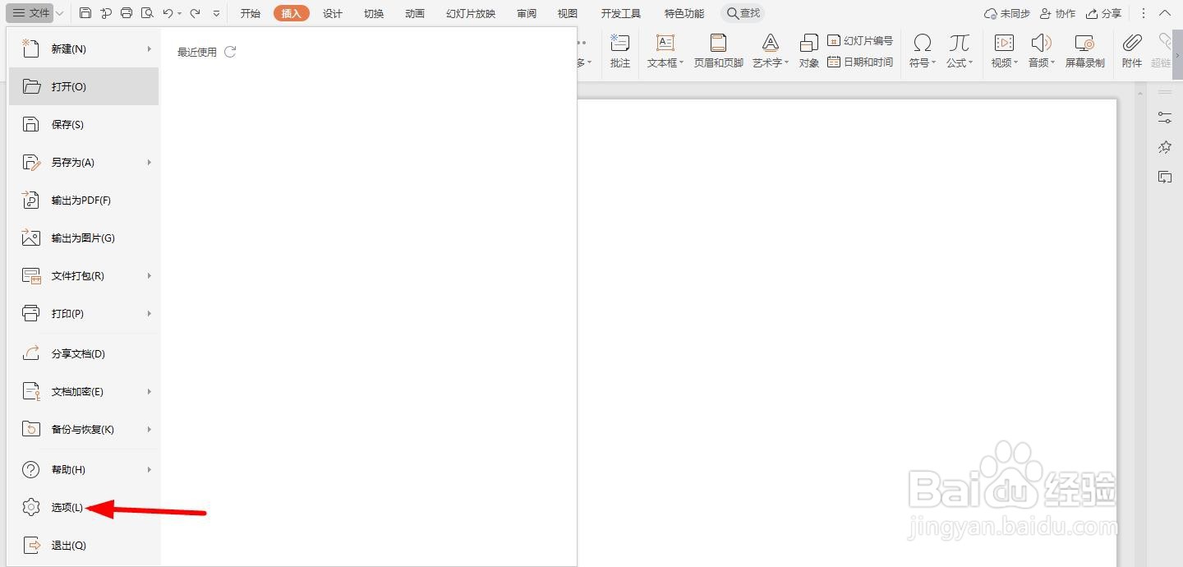Select 打开(O) in the file menu
The image size is (1183, 567).
[x=84, y=86]
